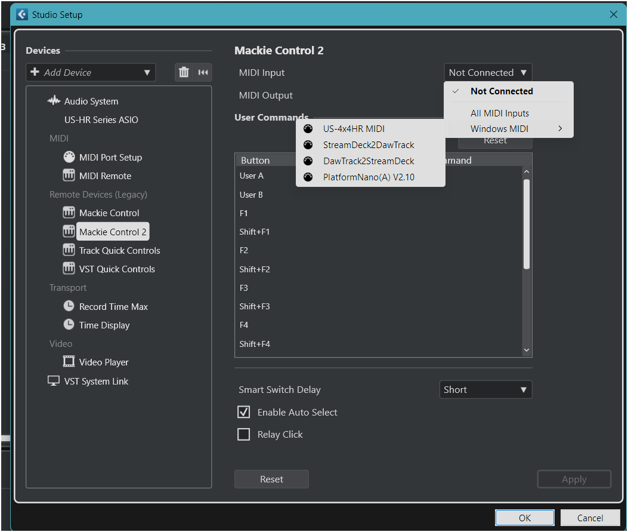
Task: Click the Mackie Control device icon
Action: [x=69, y=213]
